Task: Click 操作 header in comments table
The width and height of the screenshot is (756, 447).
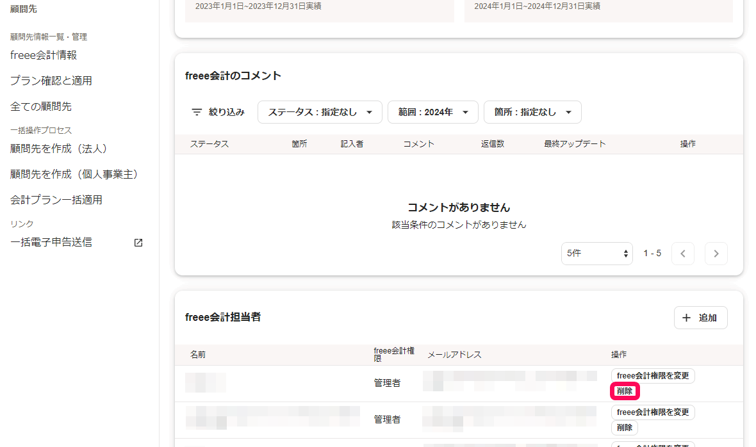Action: 687,144
